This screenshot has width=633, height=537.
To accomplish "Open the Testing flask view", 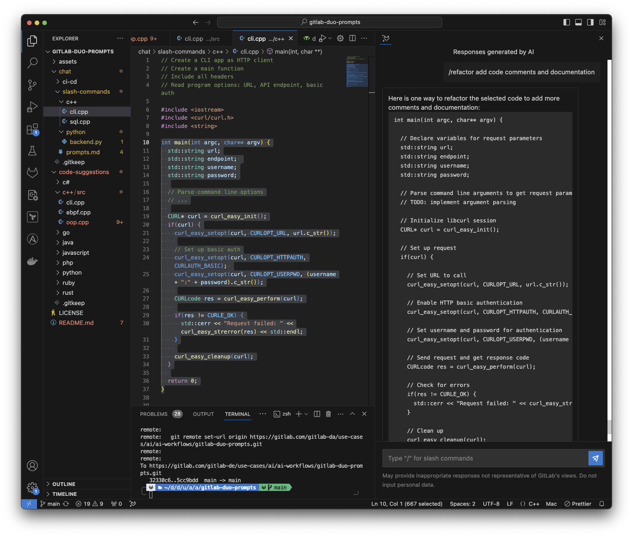I will click(x=32, y=150).
